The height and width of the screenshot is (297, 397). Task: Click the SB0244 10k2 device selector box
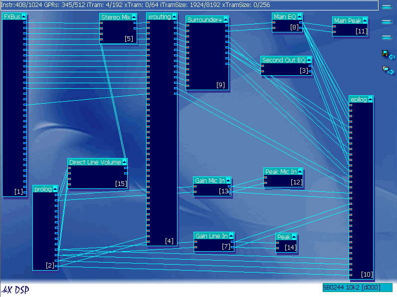(357, 288)
